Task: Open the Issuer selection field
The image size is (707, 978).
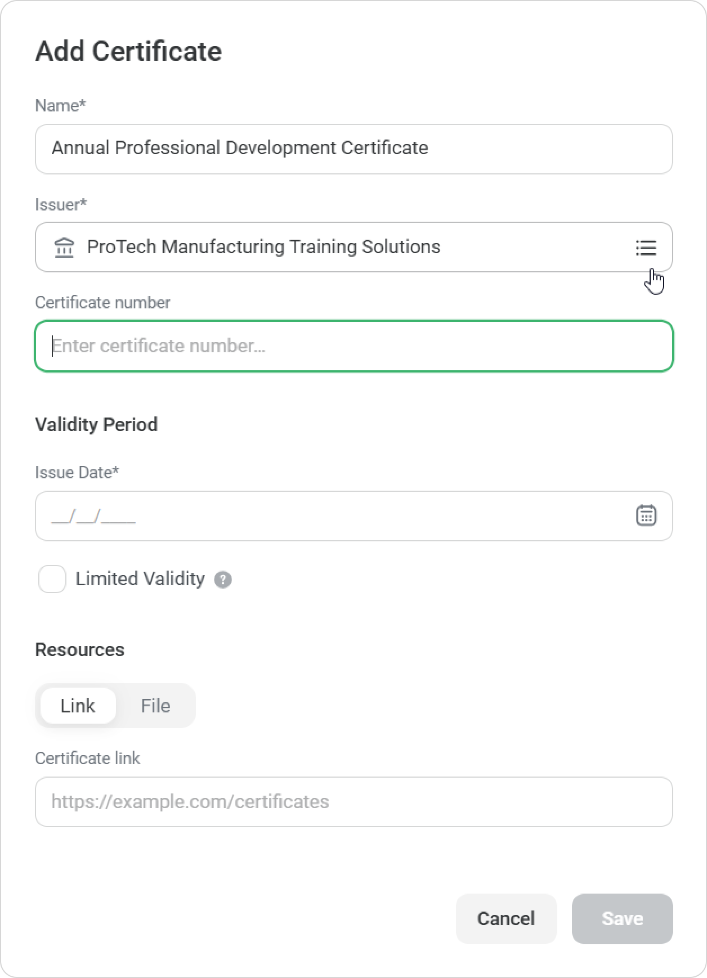Action: tap(338, 248)
